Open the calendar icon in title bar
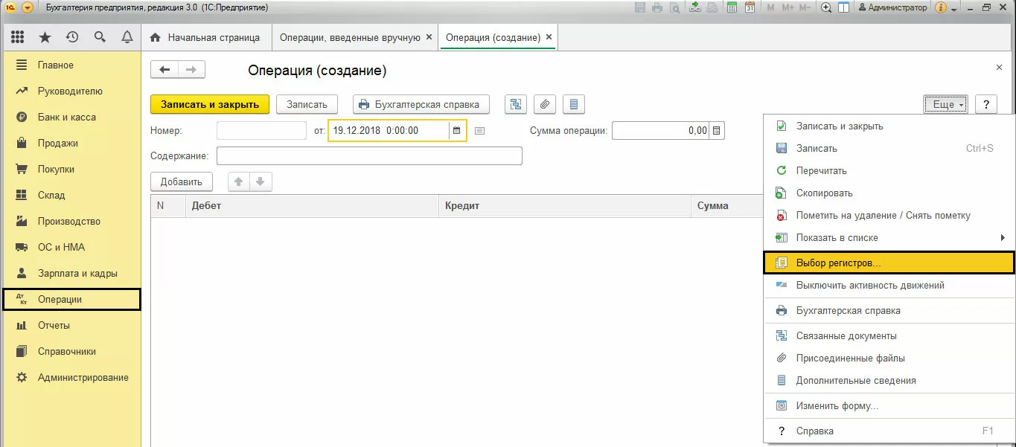The height and width of the screenshot is (447, 1016). [750, 7]
